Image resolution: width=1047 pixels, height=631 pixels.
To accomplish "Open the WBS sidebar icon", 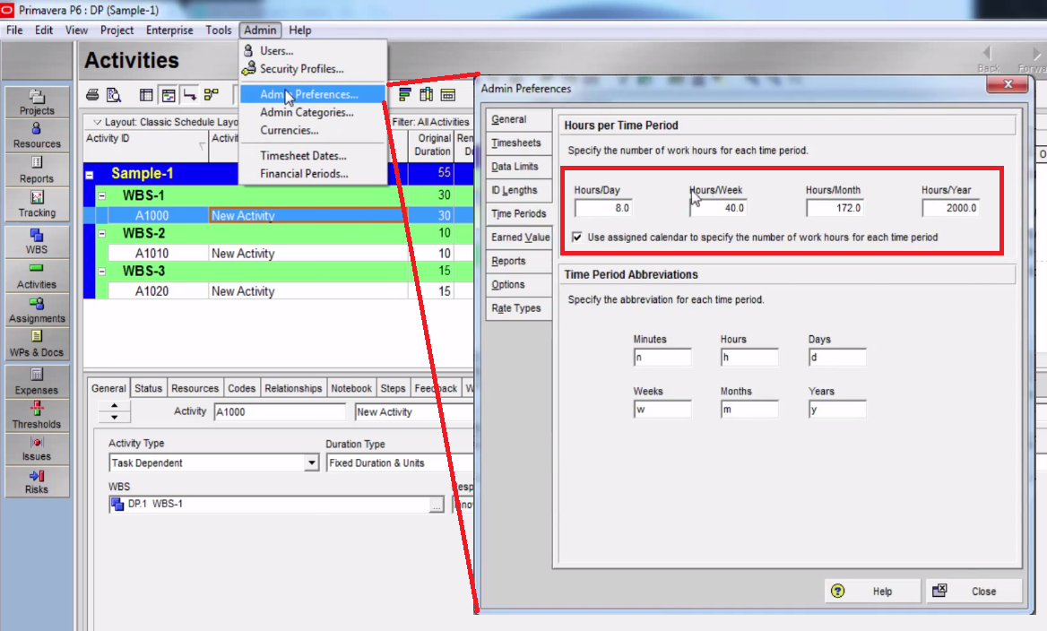I will [37, 241].
